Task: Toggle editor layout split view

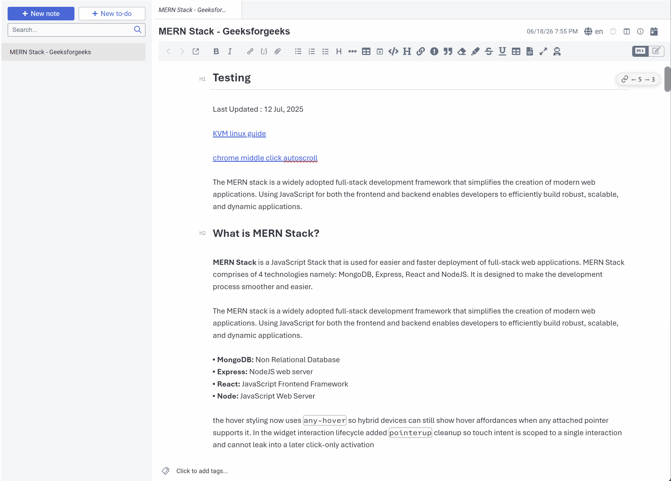Action: (627, 31)
